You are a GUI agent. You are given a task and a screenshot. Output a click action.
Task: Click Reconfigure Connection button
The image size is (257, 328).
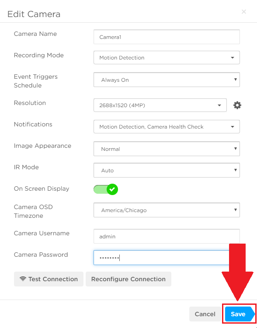[128, 279]
